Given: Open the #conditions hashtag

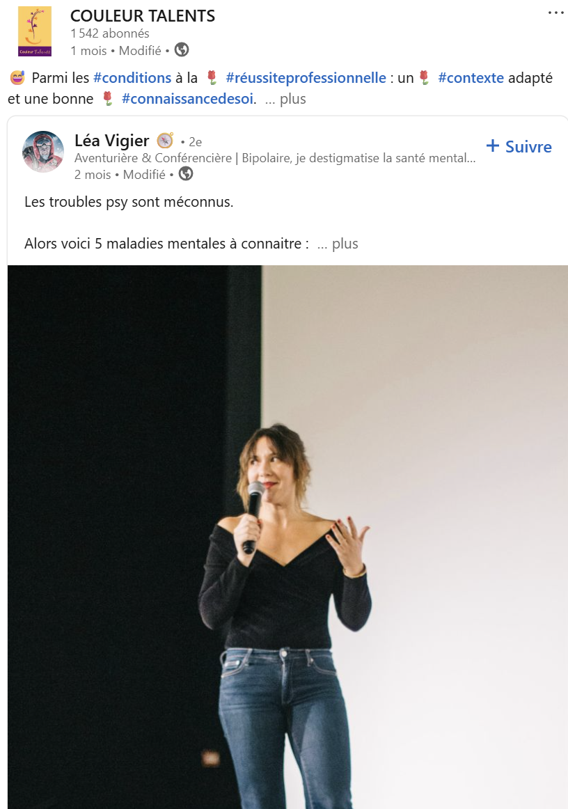Looking at the screenshot, I should 132,78.
